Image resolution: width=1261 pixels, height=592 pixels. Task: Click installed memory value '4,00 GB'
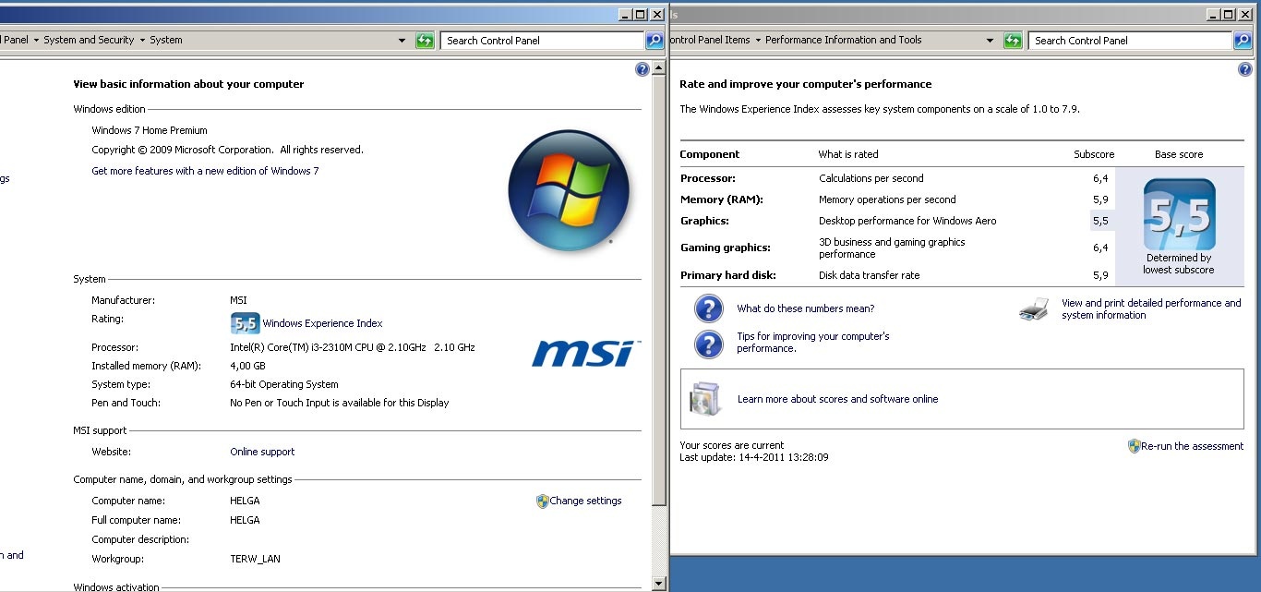coord(247,366)
